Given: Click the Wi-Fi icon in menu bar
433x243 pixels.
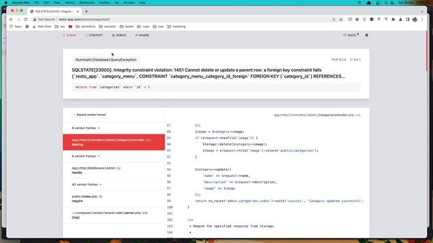Looking at the screenshot, I should pyautogui.click(x=359, y=3).
